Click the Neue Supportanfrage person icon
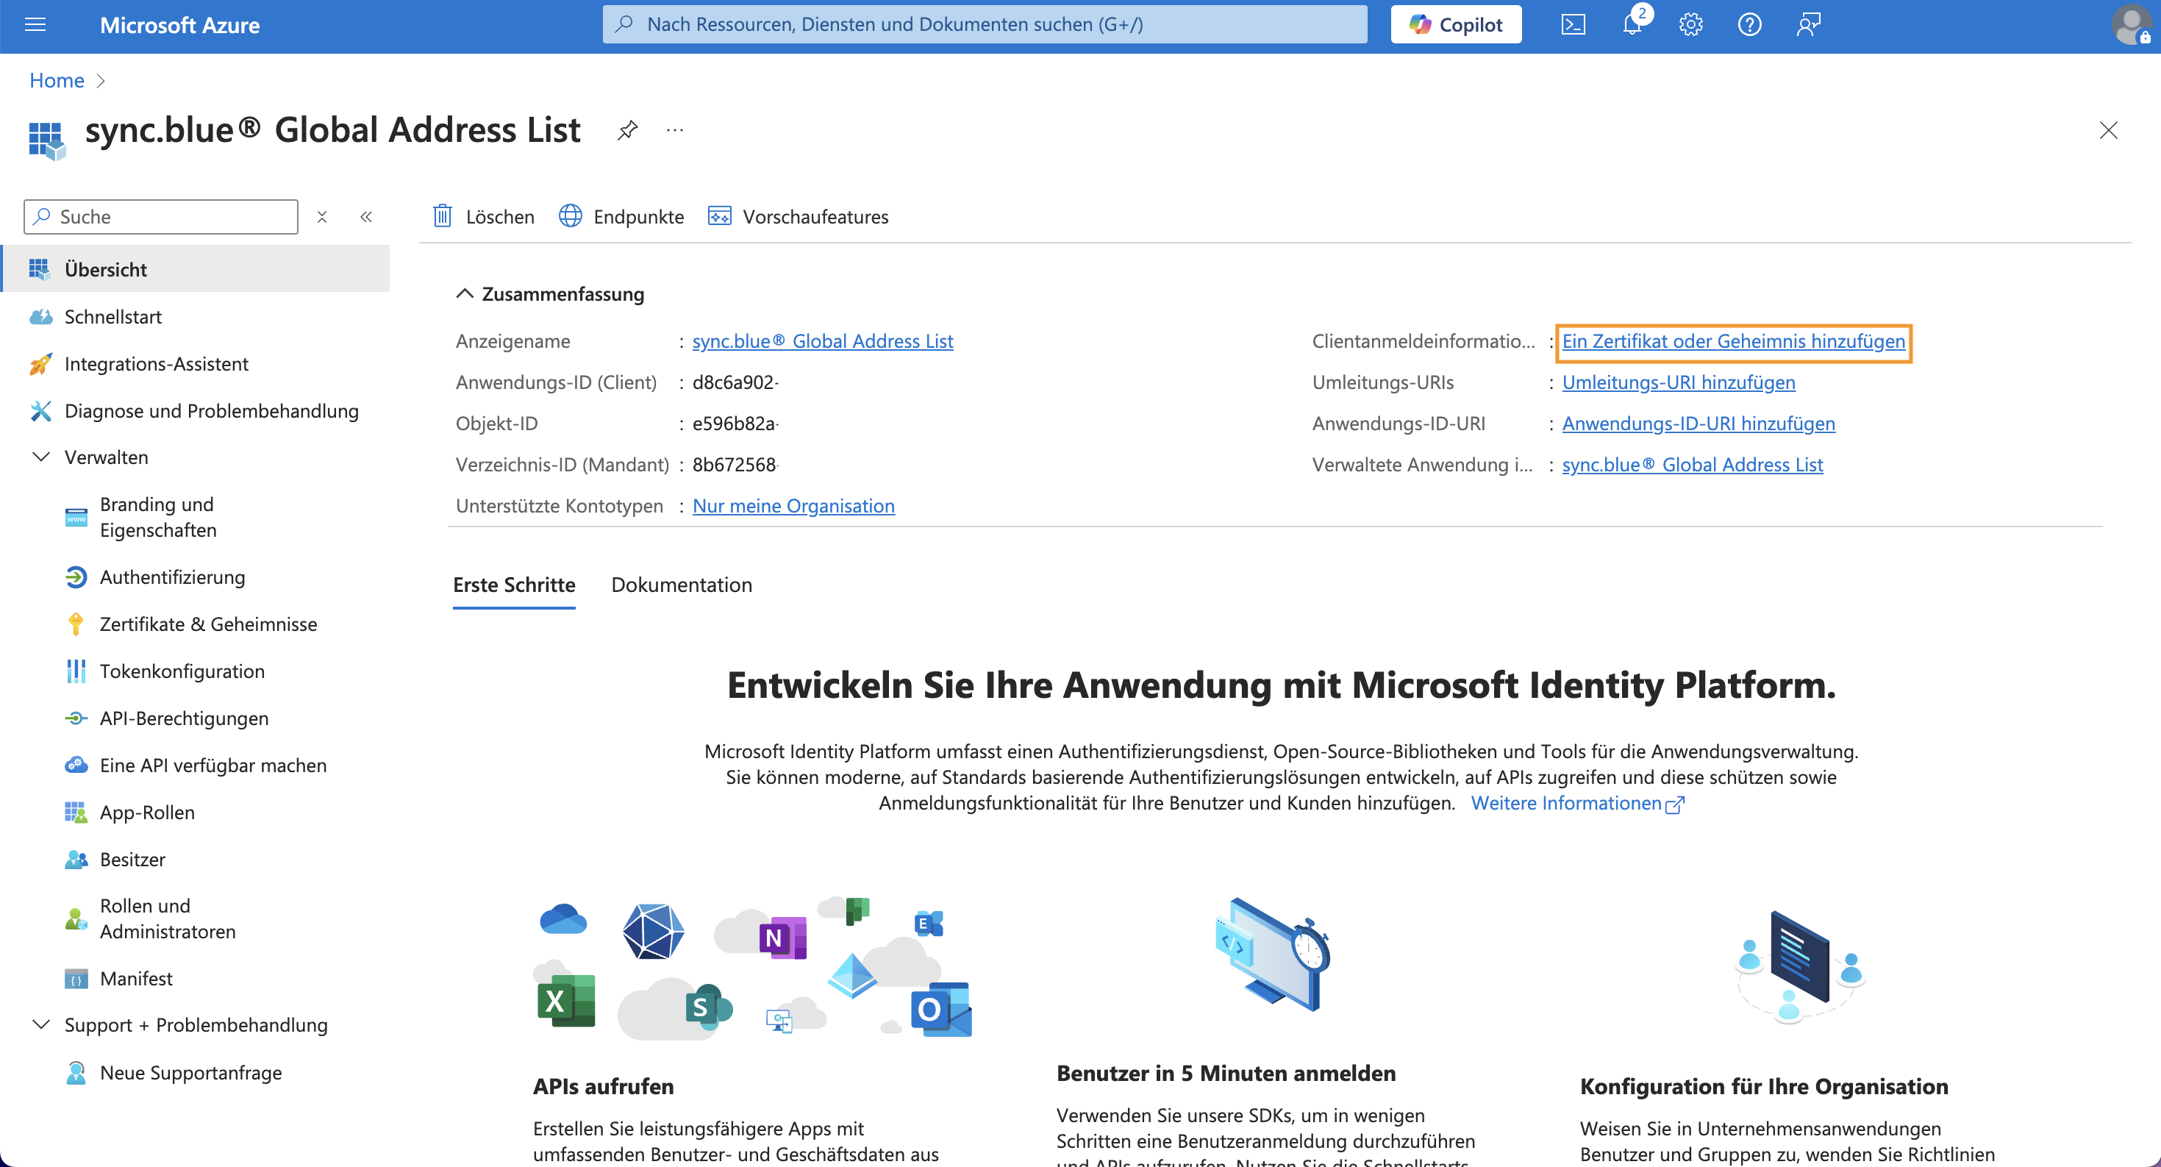The image size is (2161, 1167). tap(76, 1072)
